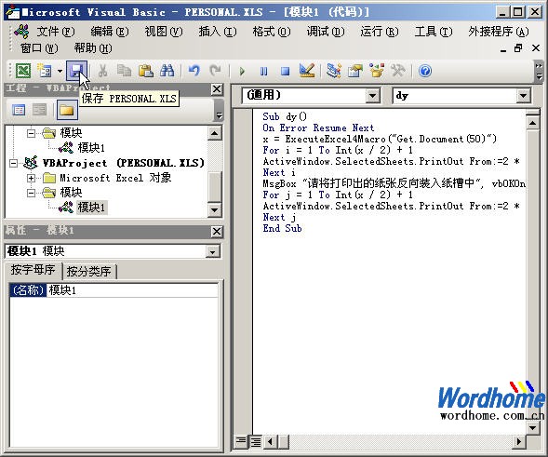Click the "End Sub" code line
The image size is (548, 457).
[x=282, y=228]
